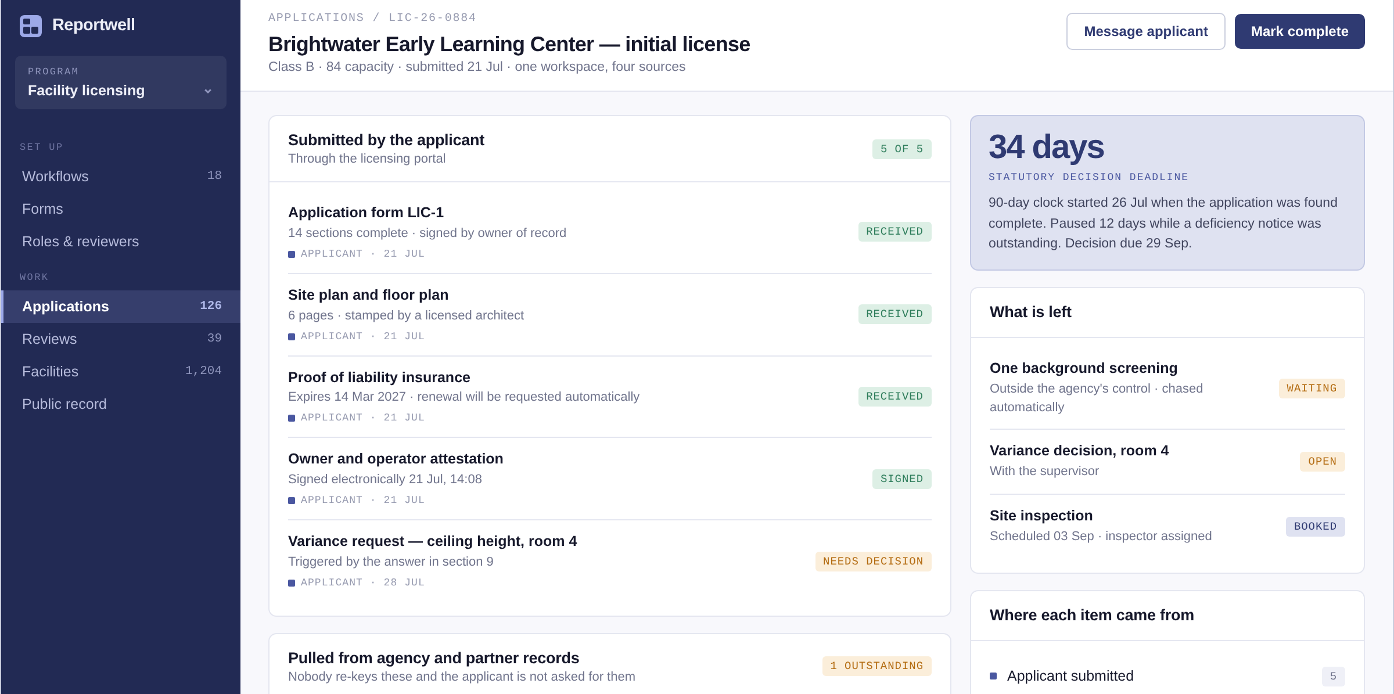Click the APPLICATIONS breadcrumb link
1394x694 pixels.
pyautogui.click(x=316, y=17)
